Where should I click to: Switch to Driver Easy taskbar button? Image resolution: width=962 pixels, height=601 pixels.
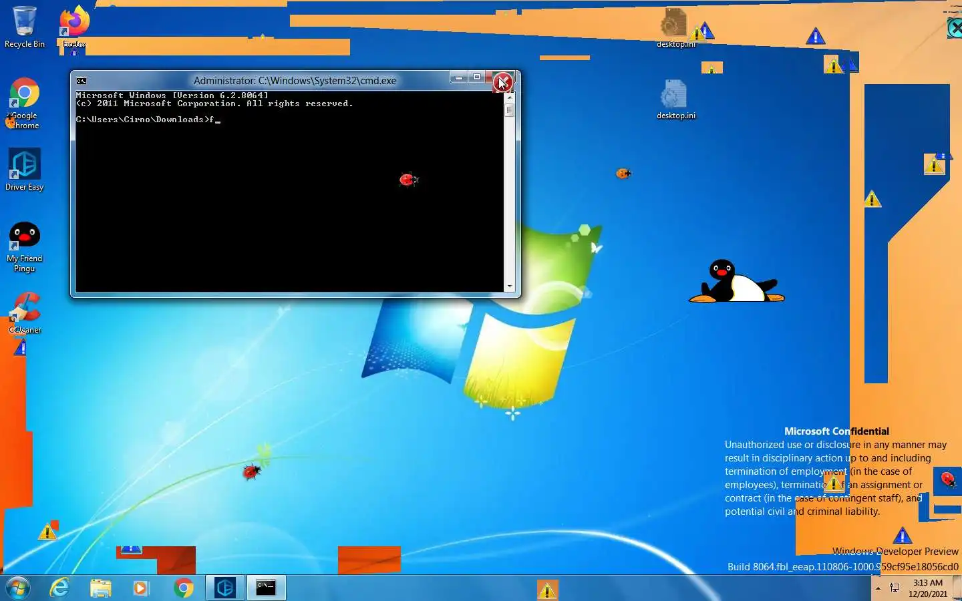click(x=225, y=588)
